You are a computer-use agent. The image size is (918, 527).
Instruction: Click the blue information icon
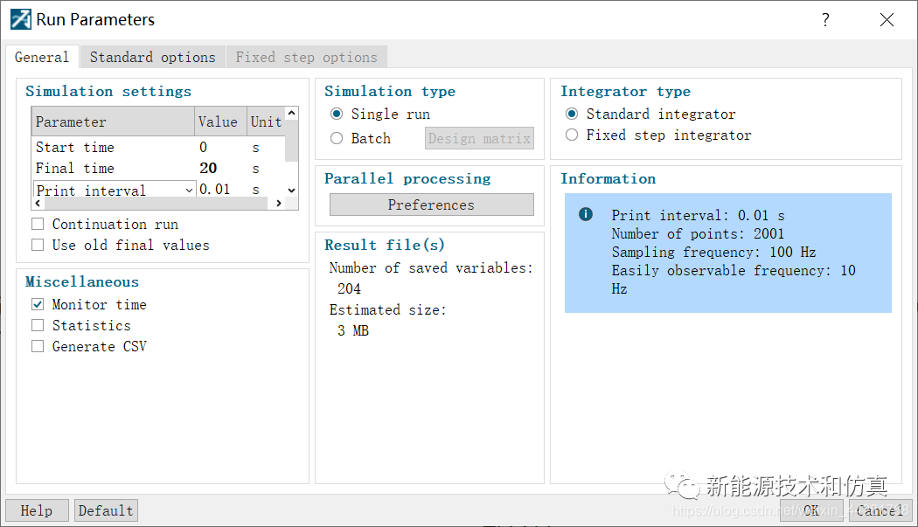click(586, 214)
